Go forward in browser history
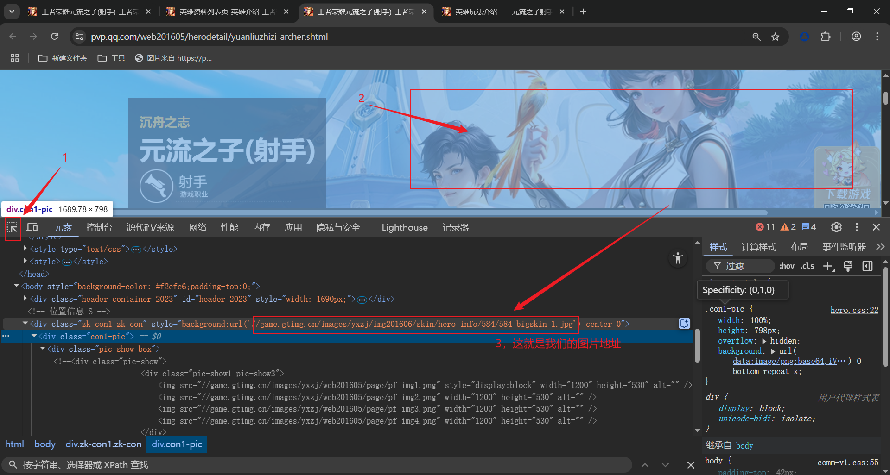 (x=33, y=37)
